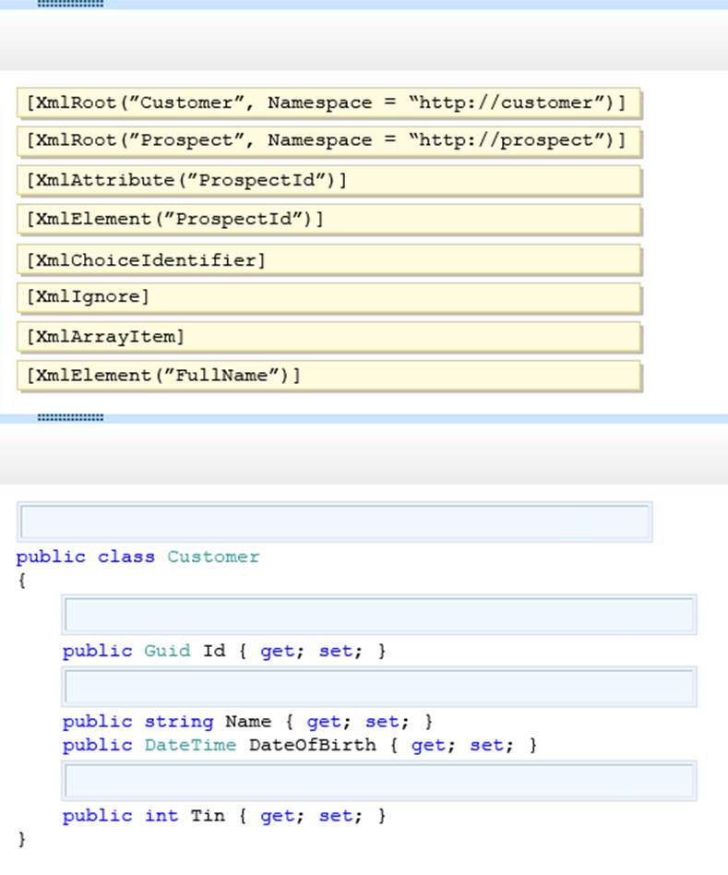Click the dotted grip handle at the top panel
Image resolution: width=728 pixels, height=875 pixels.
coord(70,4)
